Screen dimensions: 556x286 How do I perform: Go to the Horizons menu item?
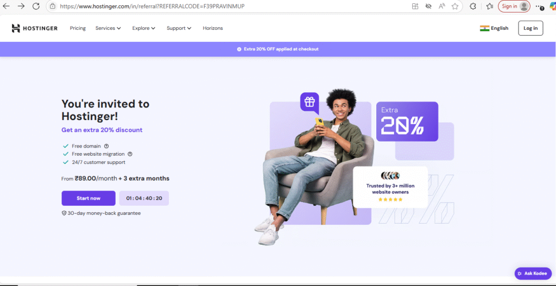213,28
